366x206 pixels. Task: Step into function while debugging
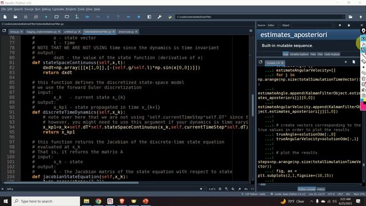click(108, 17)
